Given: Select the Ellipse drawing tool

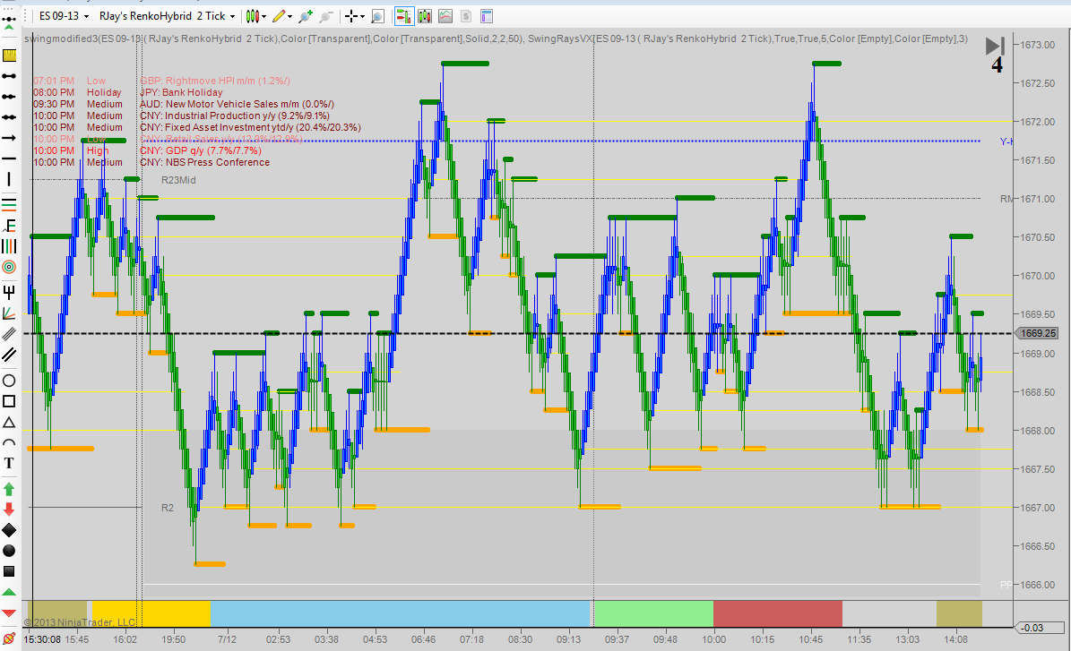Looking at the screenshot, I should pos(9,381).
